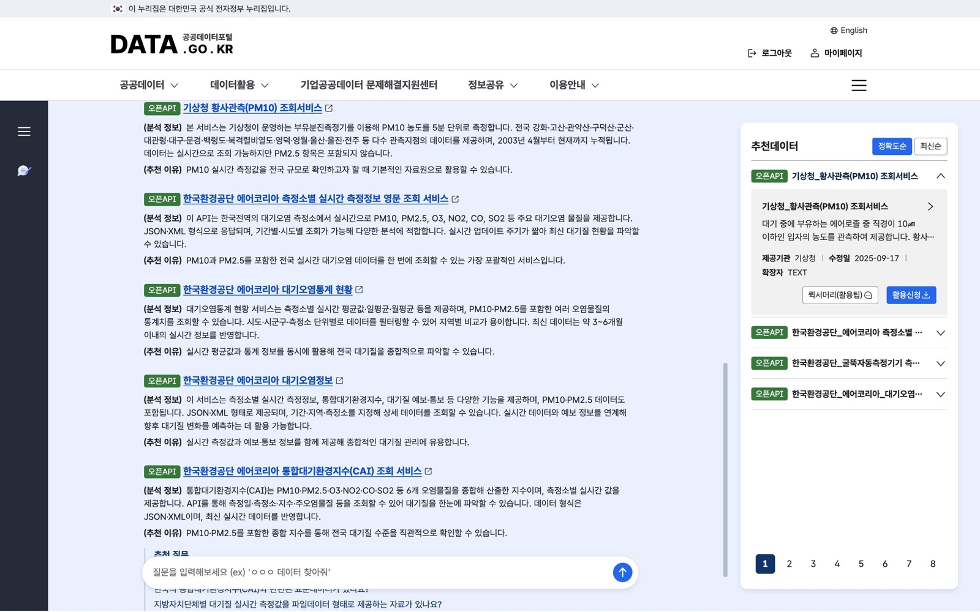The image size is (980, 612).
Task: Click the 마이페이지 user icon
Action: (x=815, y=53)
